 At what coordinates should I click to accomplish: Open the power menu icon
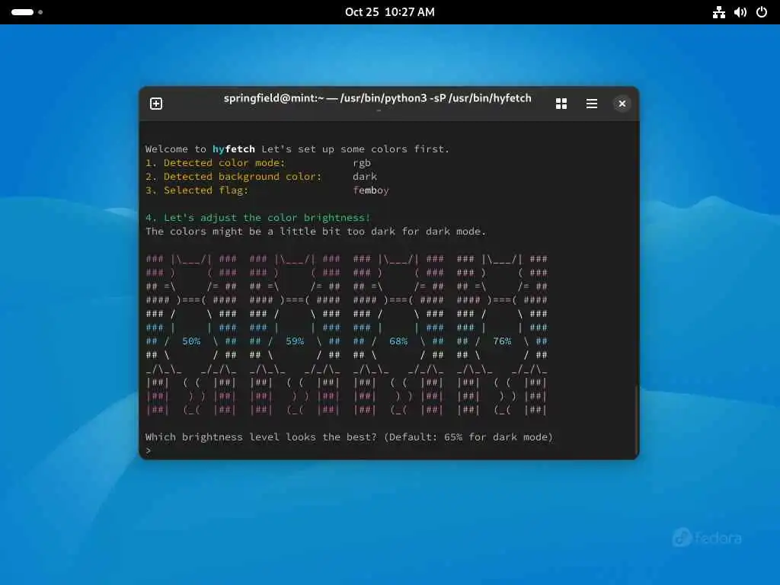click(x=762, y=12)
